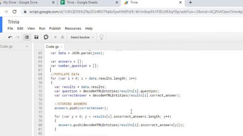Click line number 77 in the gutter
The height and width of the screenshot is (136, 243).
click(x=40, y=112)
